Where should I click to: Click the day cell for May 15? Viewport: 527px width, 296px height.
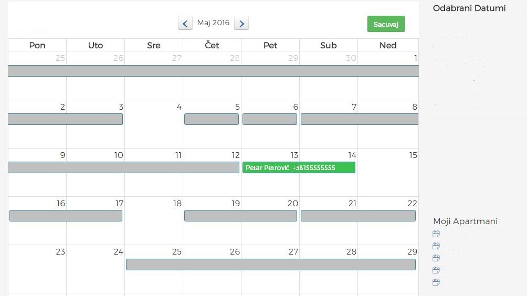click(x=388, y=178)
